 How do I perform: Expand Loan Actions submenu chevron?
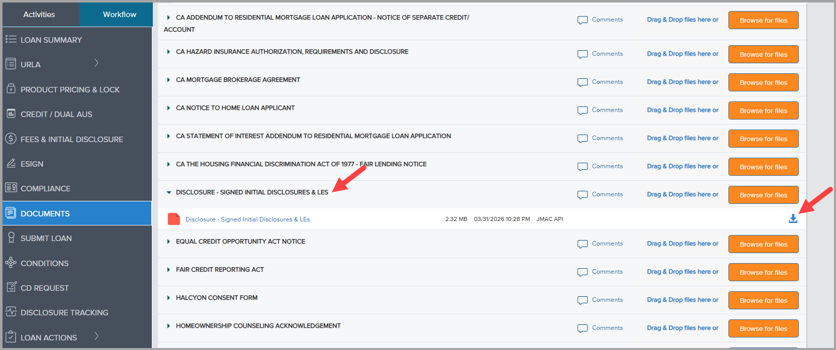(97, 336)
